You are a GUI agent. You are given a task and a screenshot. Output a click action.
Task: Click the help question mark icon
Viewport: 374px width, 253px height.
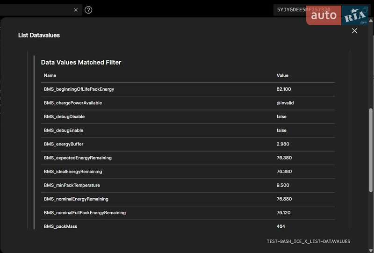click(88, 10)
